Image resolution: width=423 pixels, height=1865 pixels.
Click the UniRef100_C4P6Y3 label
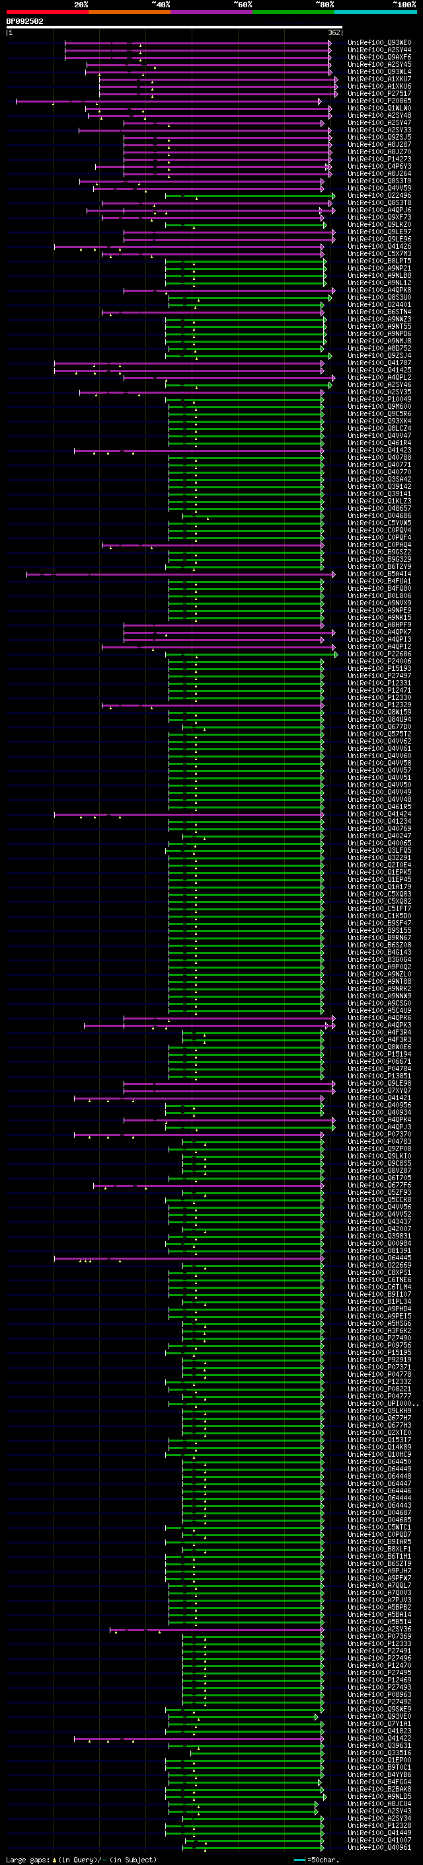pos(379,167)
